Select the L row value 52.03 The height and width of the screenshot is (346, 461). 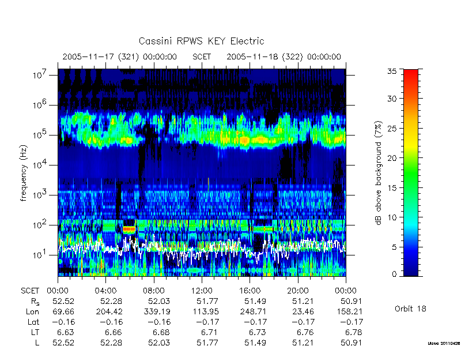(x=160, y=343)
